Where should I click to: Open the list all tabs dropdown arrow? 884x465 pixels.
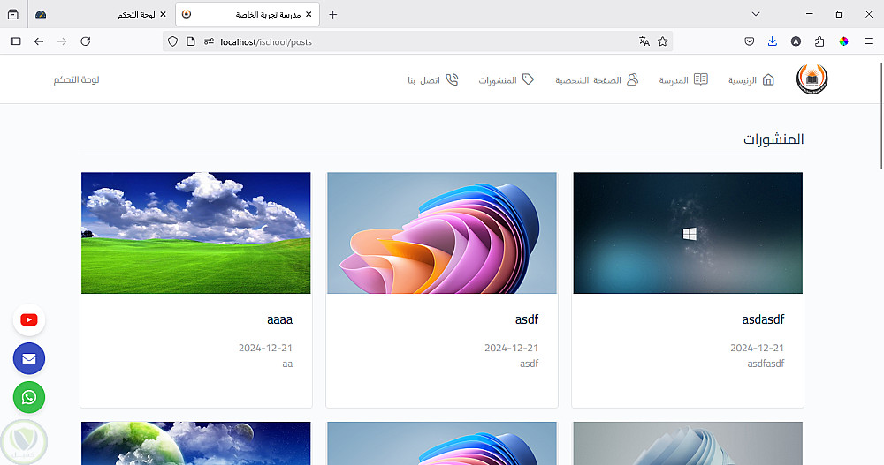click(x=756, y=15)
